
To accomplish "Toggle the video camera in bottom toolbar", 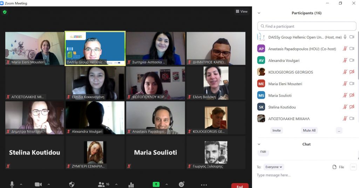I will pos(38,184).
